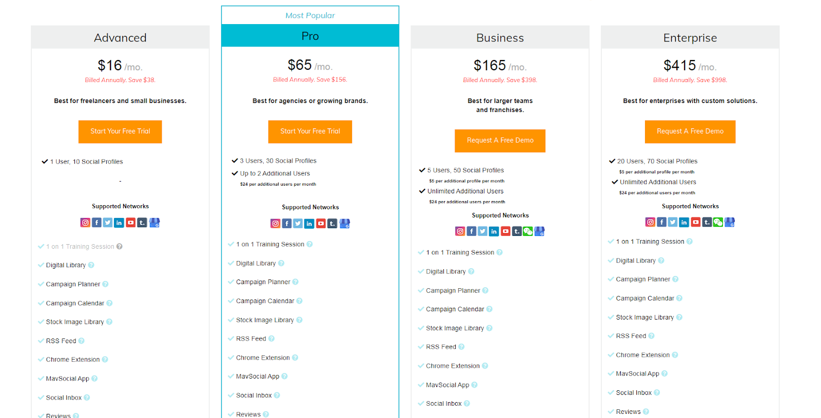Click the YouTube icon under Pro networks
Image resolution: width=821 pixels, height=418 pixels.
pyautogui.click(x=321, y=224)
